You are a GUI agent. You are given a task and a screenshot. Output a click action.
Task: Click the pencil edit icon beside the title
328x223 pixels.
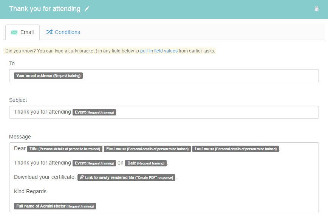[x=87, y=9]
